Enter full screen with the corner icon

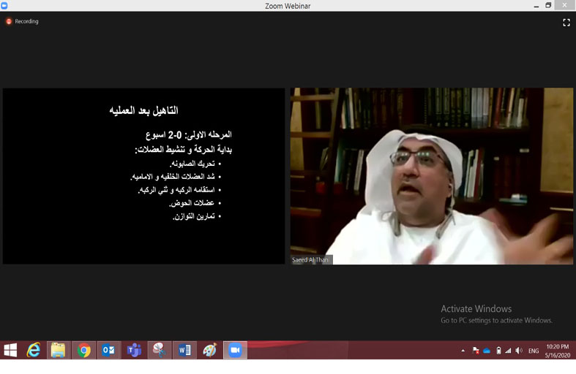(x=566, y=23)
